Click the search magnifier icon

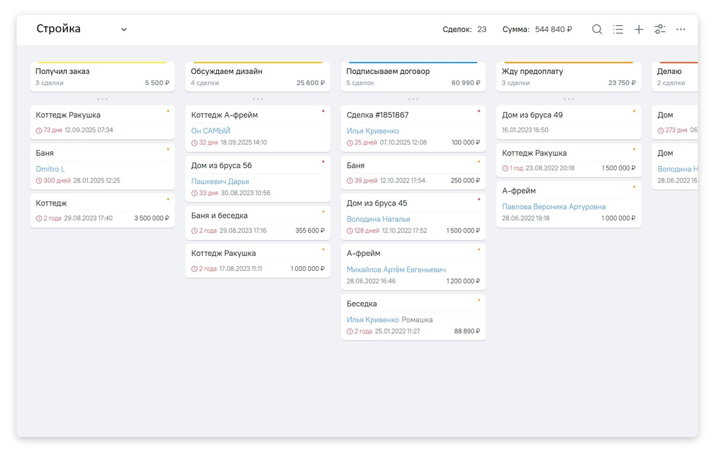(597, 29)
